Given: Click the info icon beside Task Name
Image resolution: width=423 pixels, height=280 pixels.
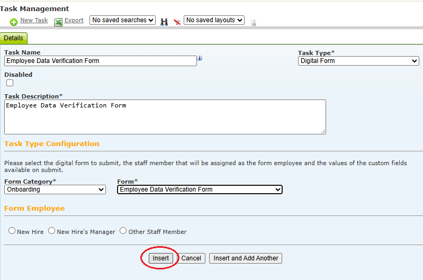Looking at the screenshot, I should coord(200,58).
